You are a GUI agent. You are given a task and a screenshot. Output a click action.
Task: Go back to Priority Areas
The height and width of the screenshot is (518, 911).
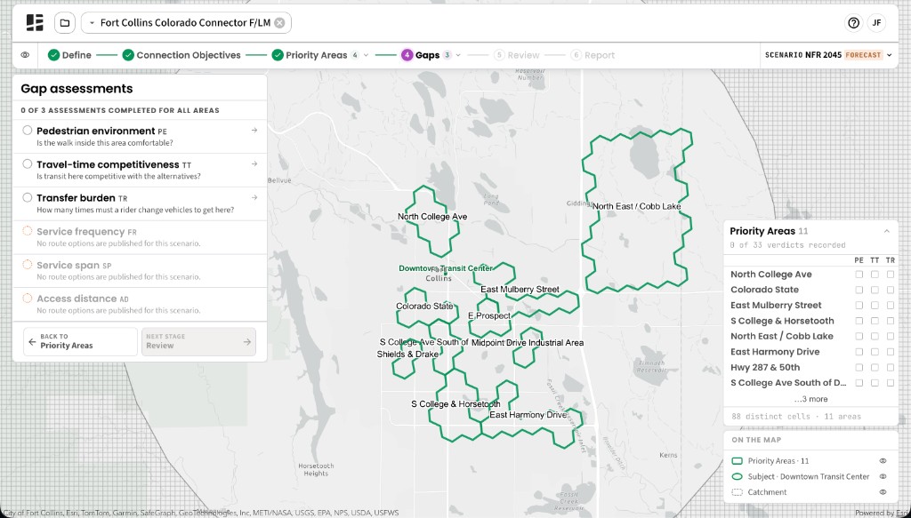pos(80,342)
